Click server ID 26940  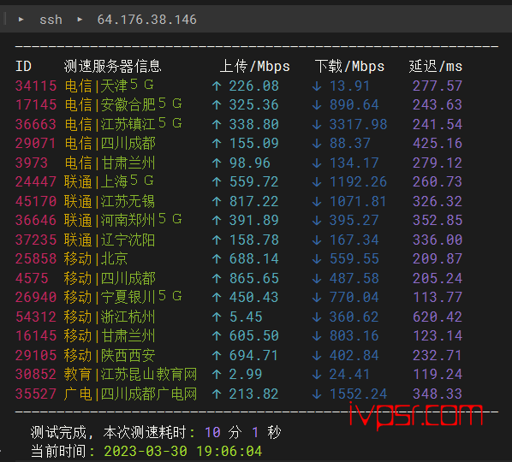36,297
